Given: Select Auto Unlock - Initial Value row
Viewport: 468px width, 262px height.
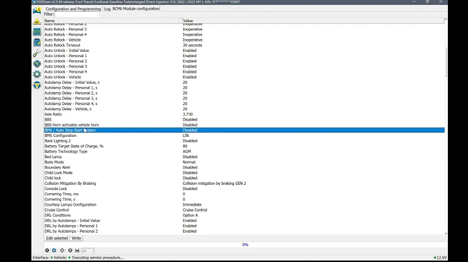Looking at the screenshot, I should pos(244,51).
